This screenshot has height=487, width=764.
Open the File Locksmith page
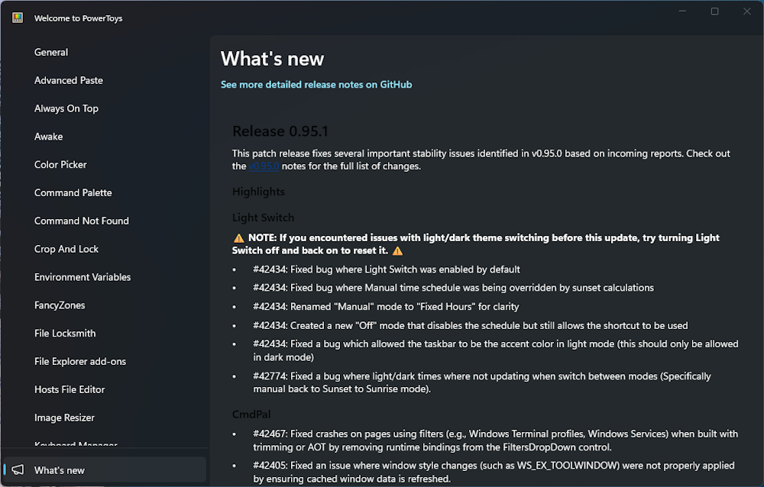click(65, 334)
